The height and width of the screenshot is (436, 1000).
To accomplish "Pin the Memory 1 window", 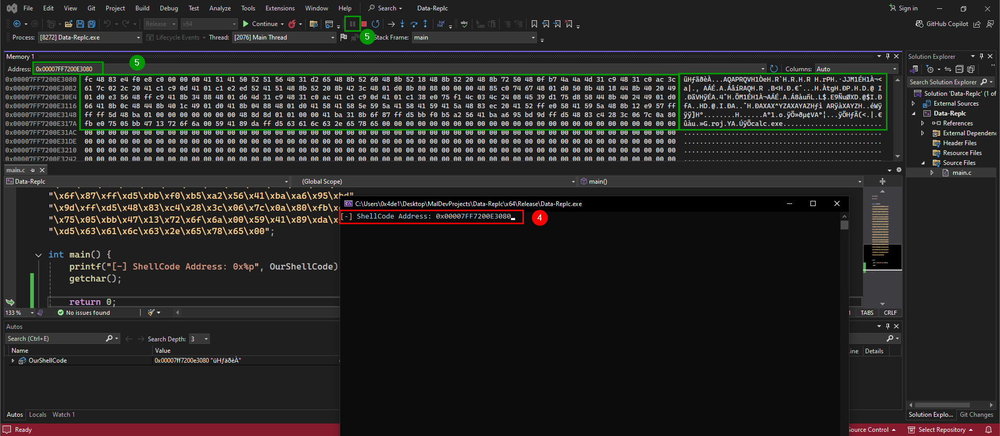I will pos(888,56).
